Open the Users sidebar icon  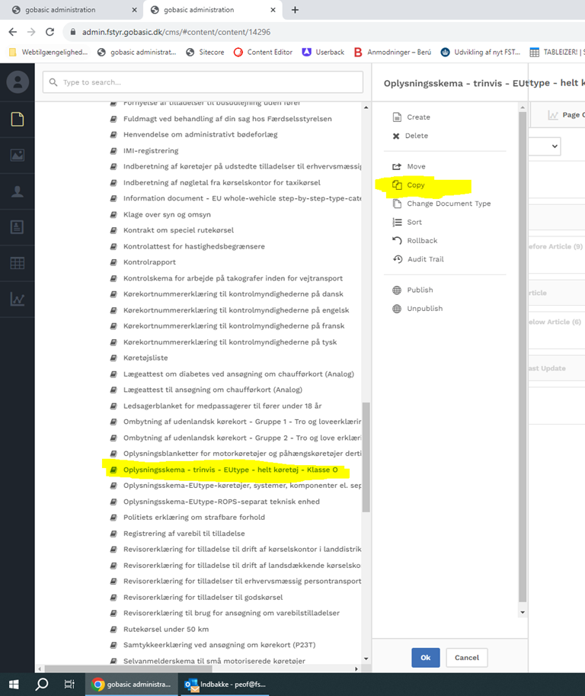(x=18, y=191)
